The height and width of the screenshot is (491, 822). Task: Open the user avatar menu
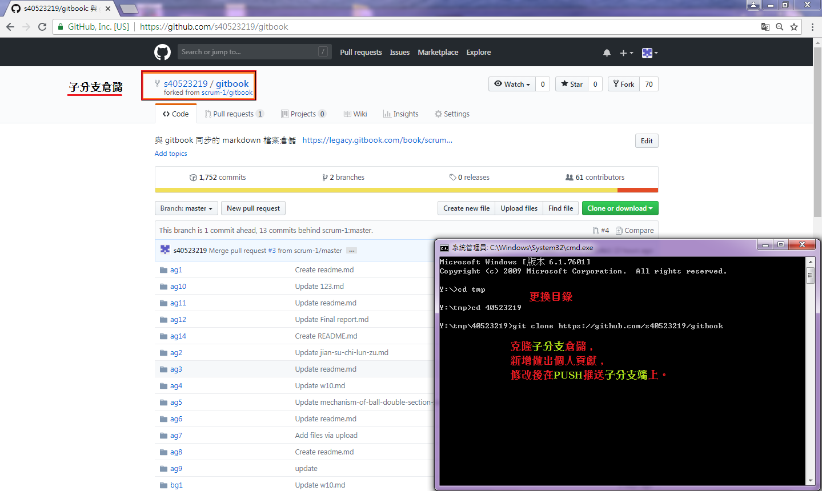point(649,53)
